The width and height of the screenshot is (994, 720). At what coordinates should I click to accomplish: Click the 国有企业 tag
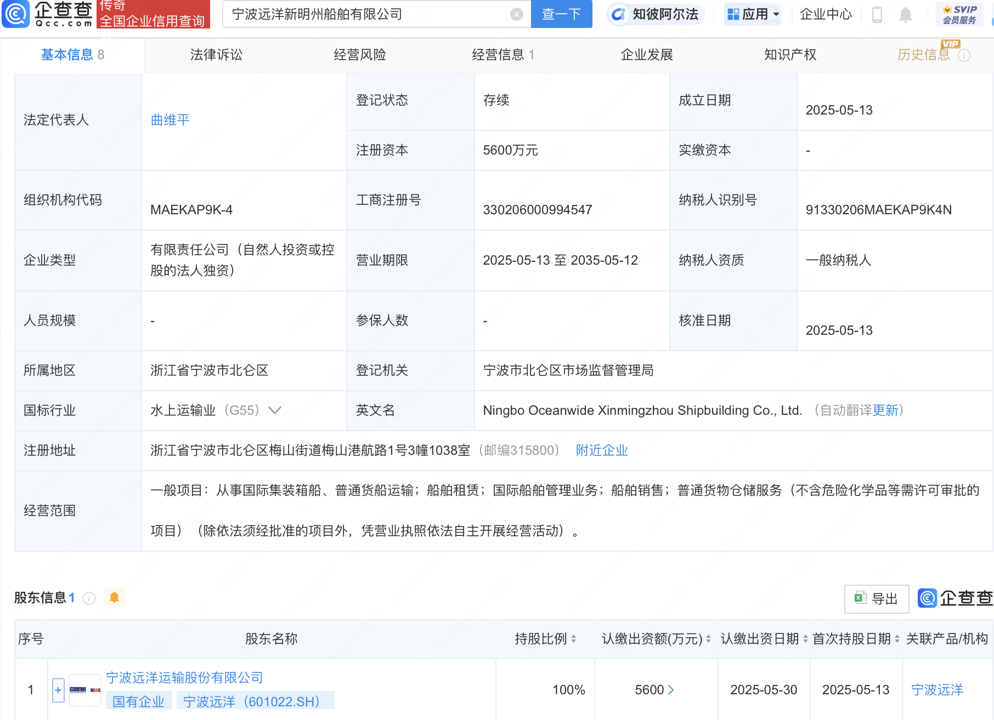click(139, 701)
